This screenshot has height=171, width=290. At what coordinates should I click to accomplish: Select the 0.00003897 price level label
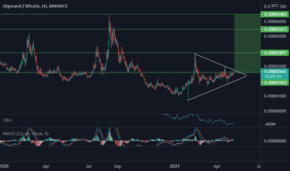coord(275,53)
